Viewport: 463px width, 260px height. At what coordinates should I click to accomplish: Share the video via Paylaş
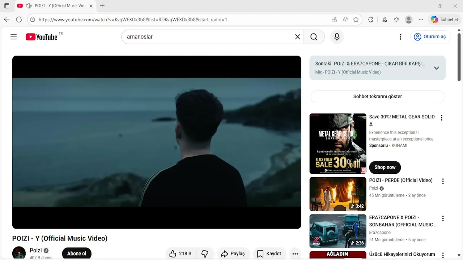click(x=233, y=253)
